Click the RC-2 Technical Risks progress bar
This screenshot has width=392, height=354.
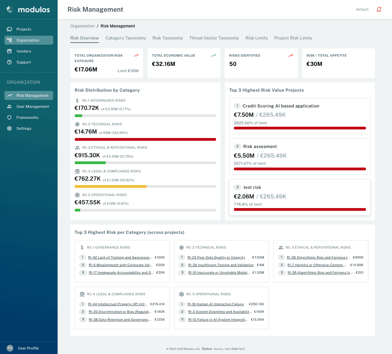pyautogui.click(x=145, y=139)
